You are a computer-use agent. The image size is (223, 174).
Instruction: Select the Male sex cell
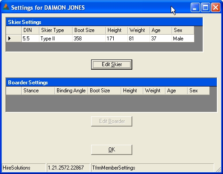[183, 39]
